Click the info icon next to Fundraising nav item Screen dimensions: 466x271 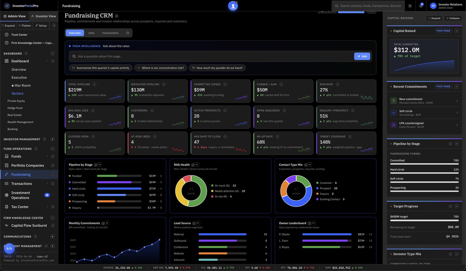pyautogui.click(x=53, y=175)
